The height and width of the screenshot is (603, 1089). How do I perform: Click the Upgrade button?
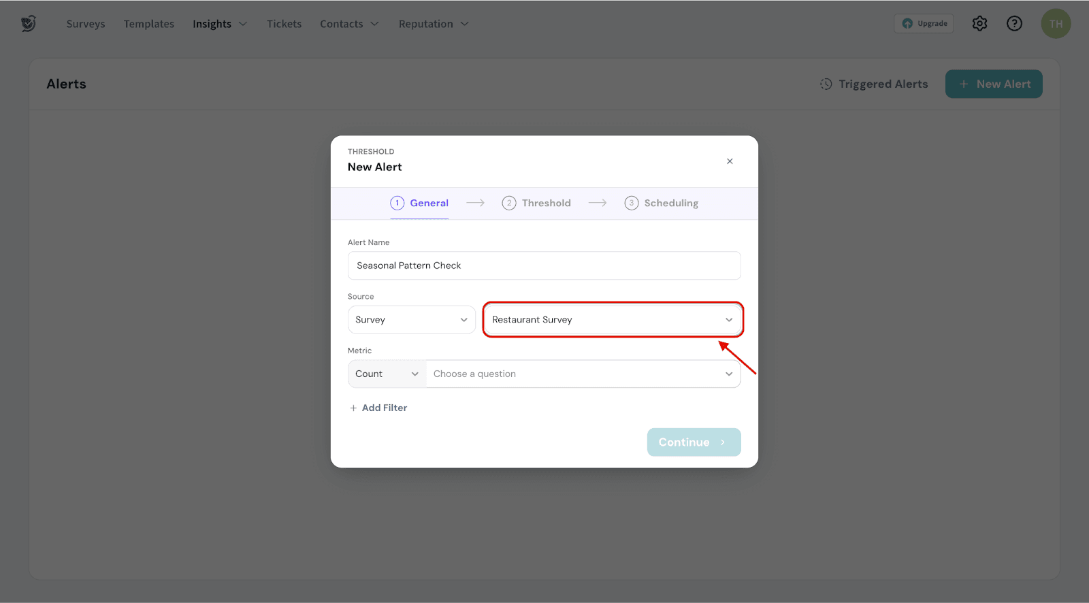tap(924, 24)
